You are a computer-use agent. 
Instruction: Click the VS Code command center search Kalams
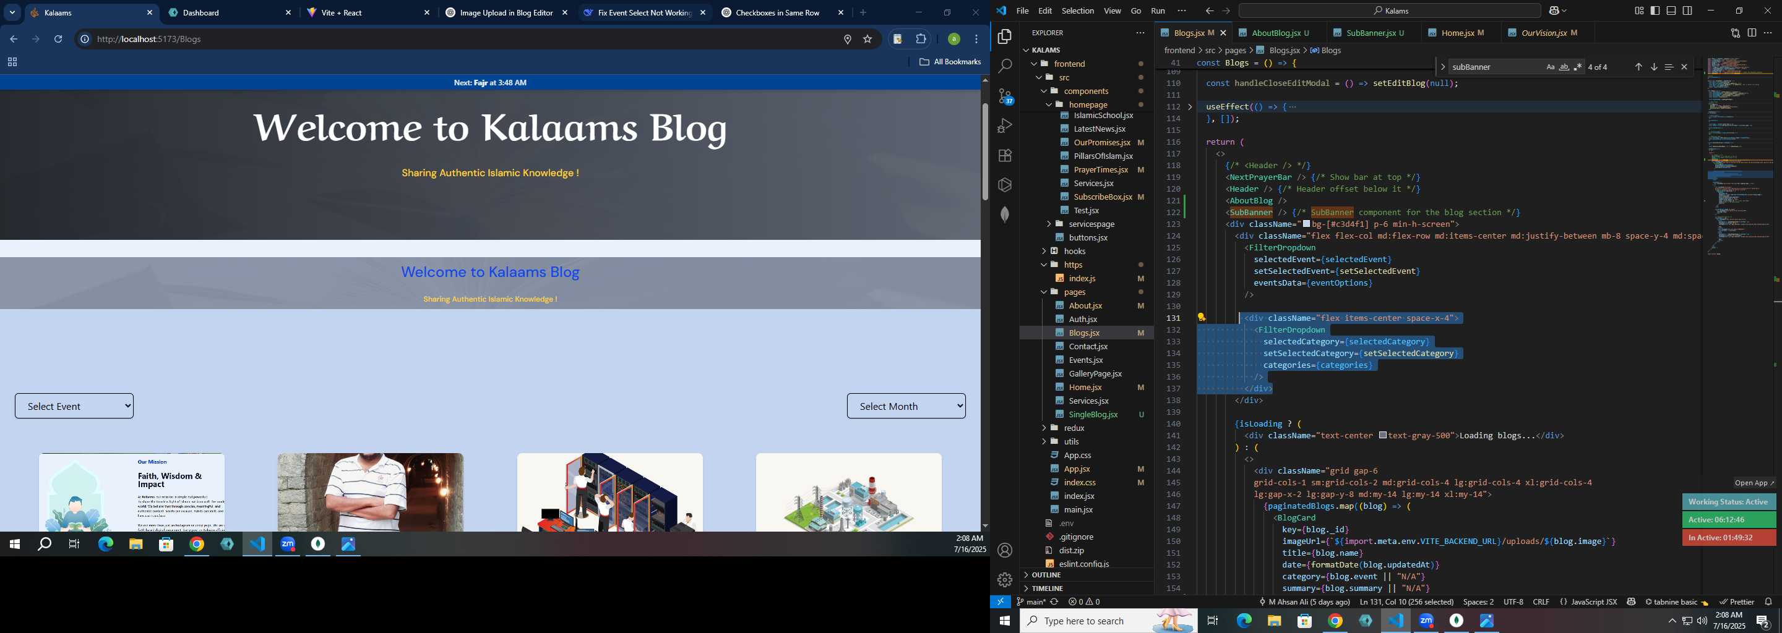(1390, 11)
